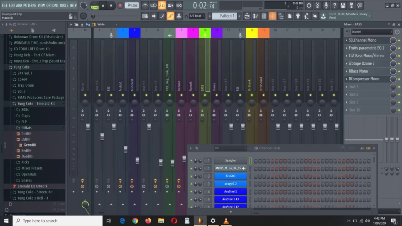Open the tempo tapper icon
The image size is (402, 226).
(x=307, y=16)
